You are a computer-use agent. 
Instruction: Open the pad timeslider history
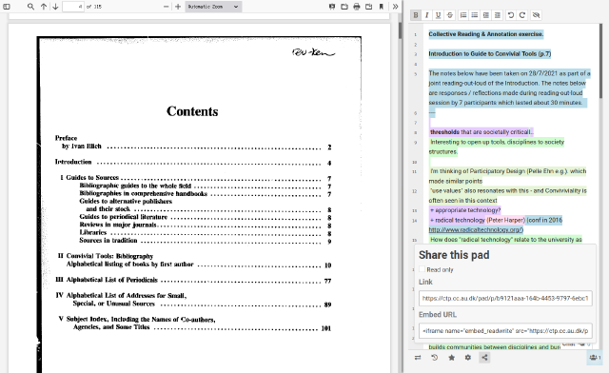435,358
